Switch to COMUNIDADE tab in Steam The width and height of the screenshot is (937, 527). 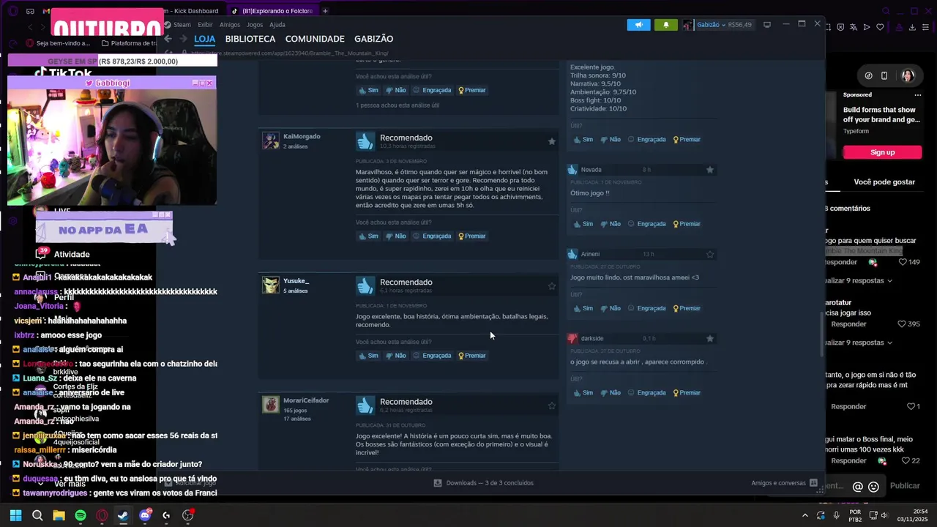[x=315, y=39]
